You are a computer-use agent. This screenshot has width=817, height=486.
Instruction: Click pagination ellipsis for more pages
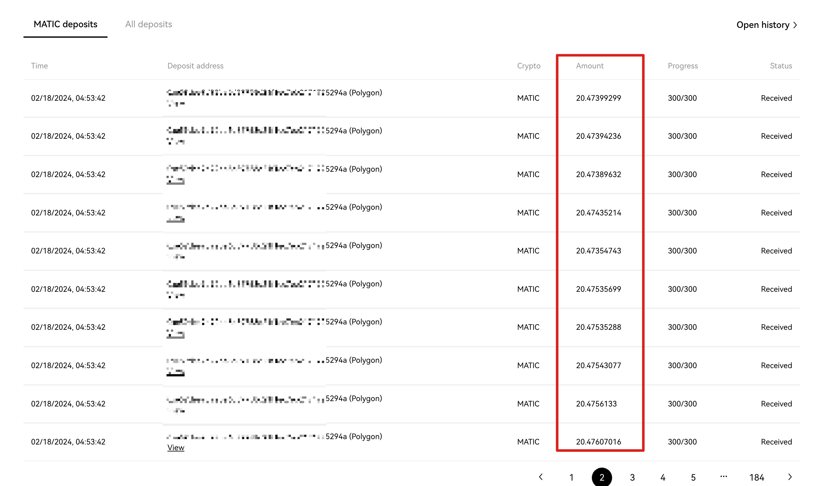click(723, 476)
